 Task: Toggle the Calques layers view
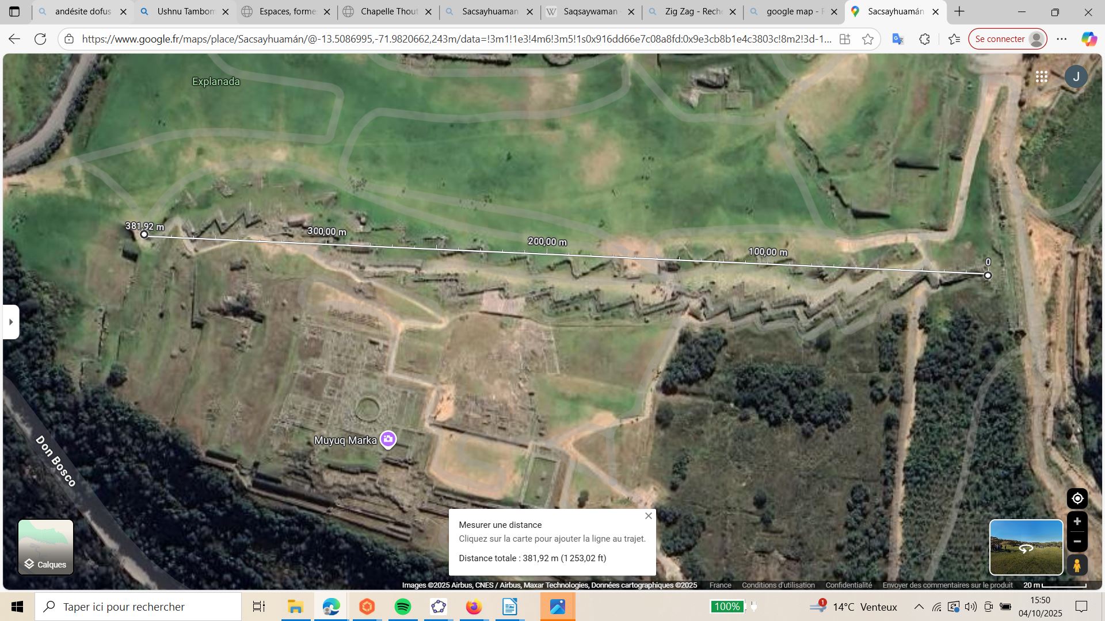[45, 547]
